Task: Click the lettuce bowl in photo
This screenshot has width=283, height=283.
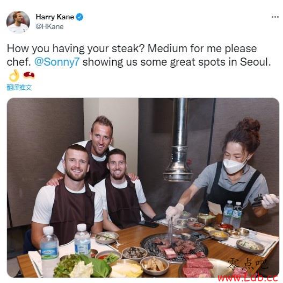Action: click(82, 266)
